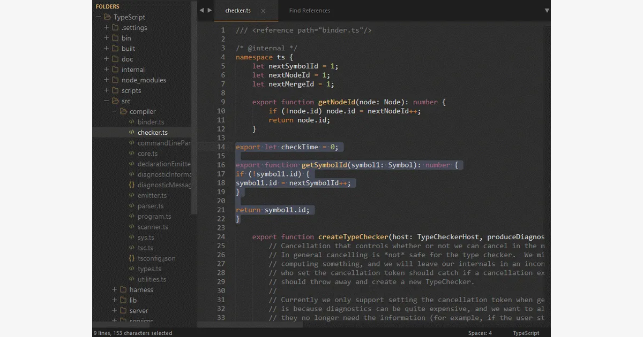Go to previous tab with left arrow

pyautogui.click(x=201, y=10)
